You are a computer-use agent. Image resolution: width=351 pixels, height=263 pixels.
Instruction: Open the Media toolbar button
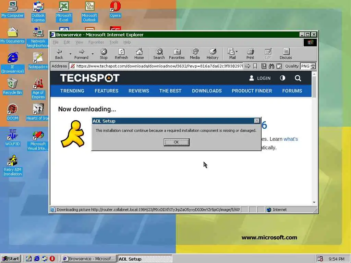coord(195,54)
